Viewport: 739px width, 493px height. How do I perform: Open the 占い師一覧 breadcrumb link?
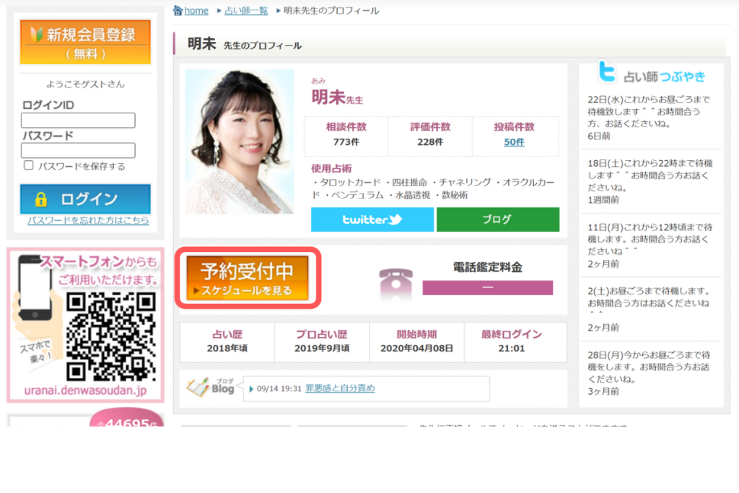click(245, 11)
